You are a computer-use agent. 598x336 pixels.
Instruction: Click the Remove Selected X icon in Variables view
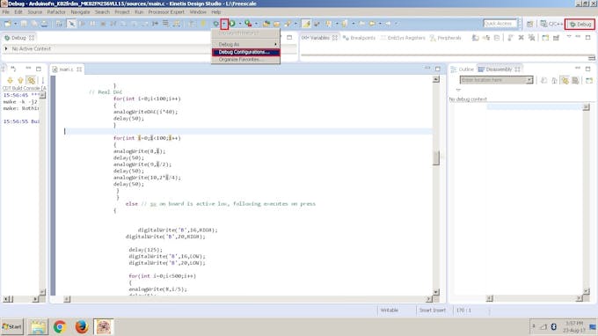pos(521,38)
